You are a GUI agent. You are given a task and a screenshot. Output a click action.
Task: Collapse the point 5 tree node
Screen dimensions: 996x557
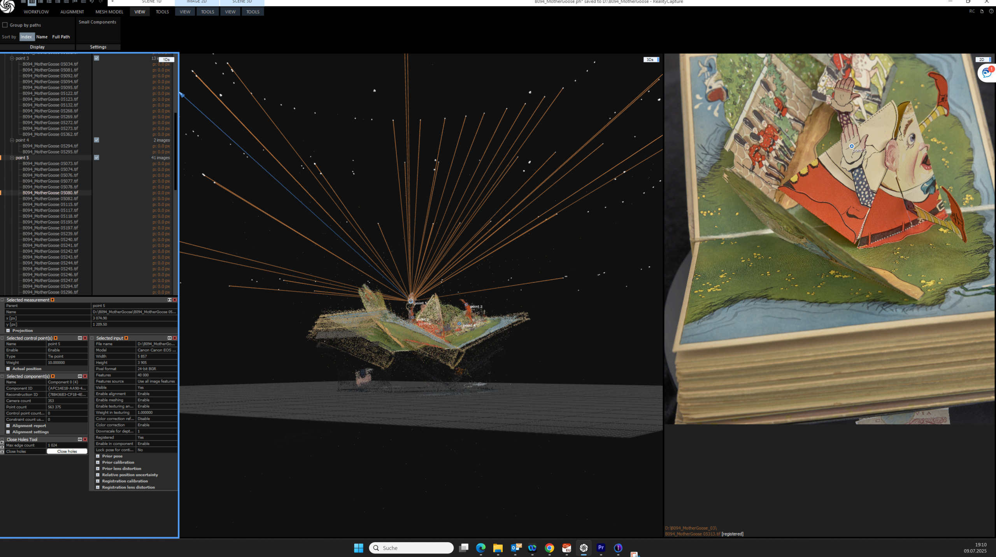click(12, 158)
